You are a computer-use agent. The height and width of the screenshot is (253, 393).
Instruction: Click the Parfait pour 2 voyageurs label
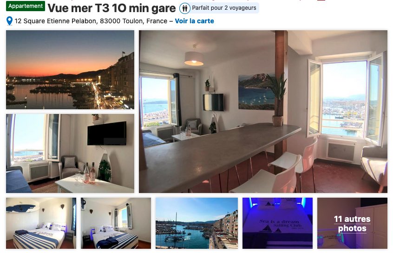point(224,8)
